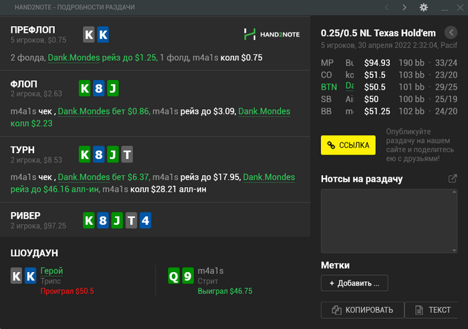Click the CO player stack $51.5
The image size is (468, 329).
pos(375,75)
